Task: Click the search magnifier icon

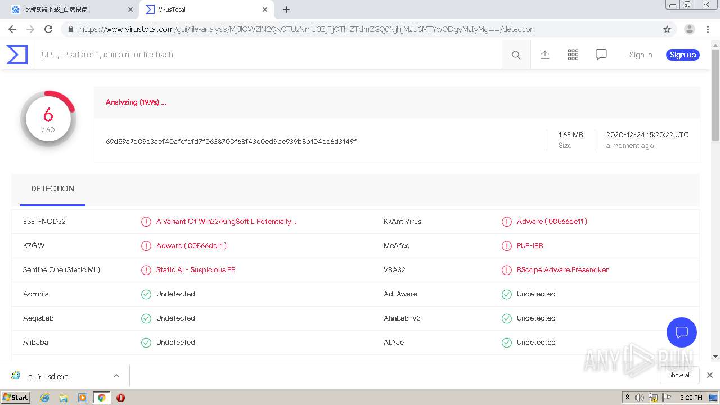Action: pyautogui.click(x=516, y=55)
